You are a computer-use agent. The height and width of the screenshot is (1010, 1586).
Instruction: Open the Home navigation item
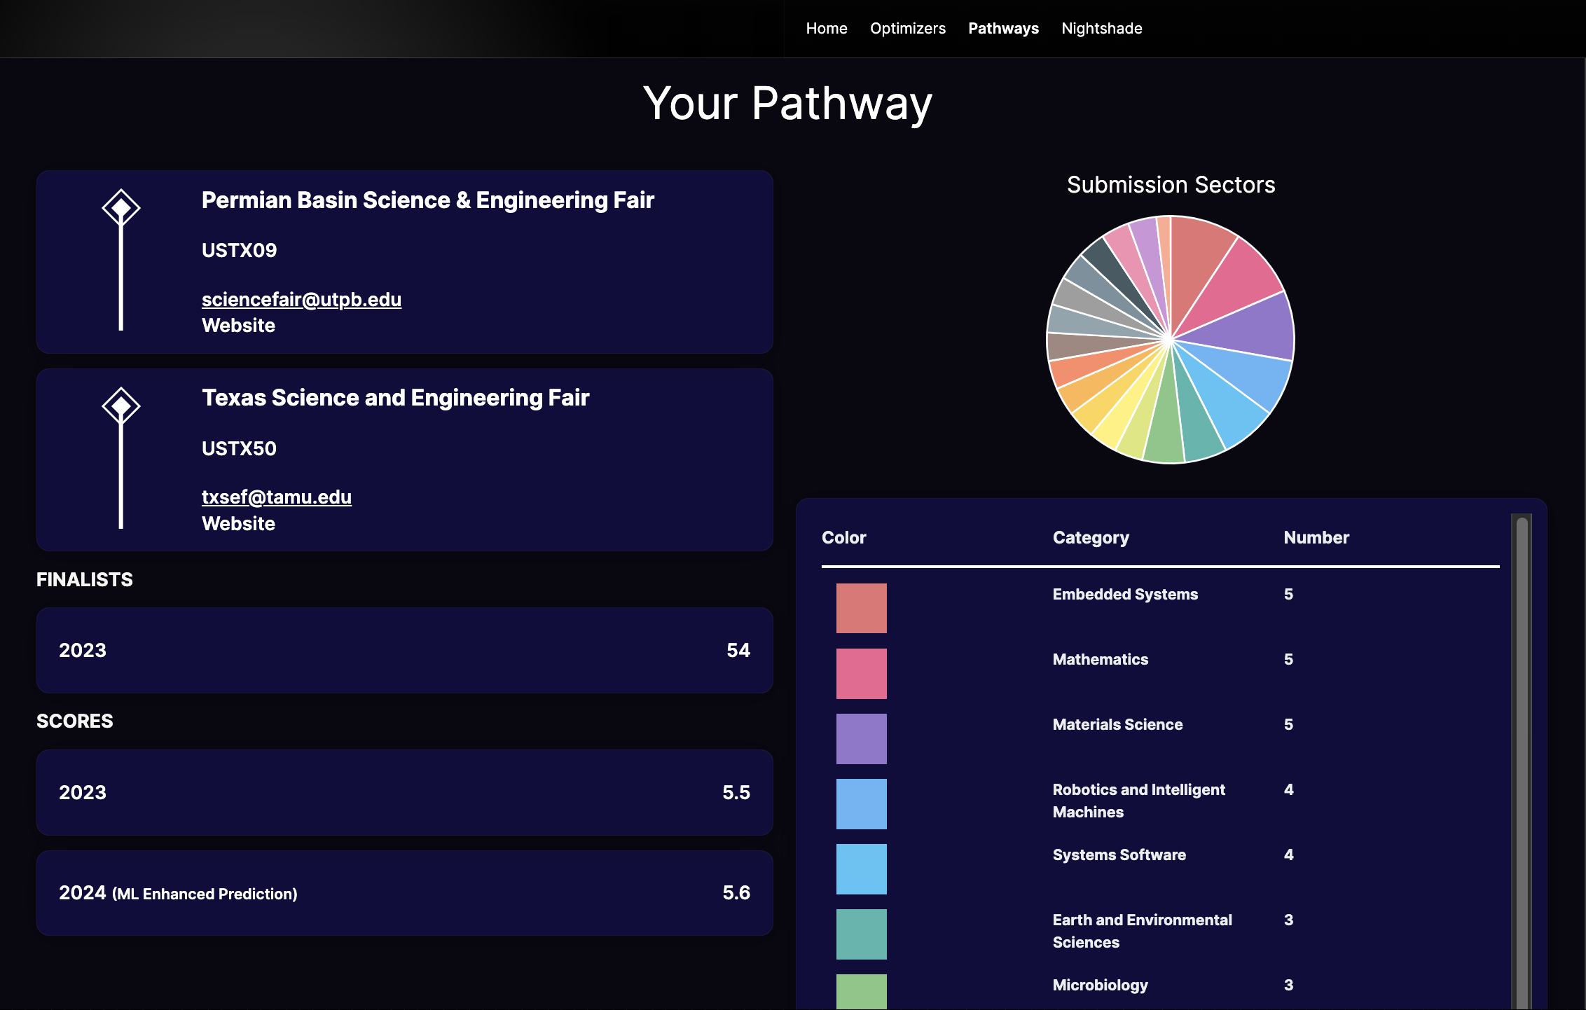point(827,29)
